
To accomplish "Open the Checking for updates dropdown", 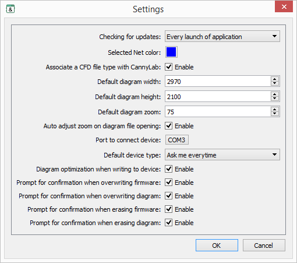I will pyautogui.click(x=222, y=36).
